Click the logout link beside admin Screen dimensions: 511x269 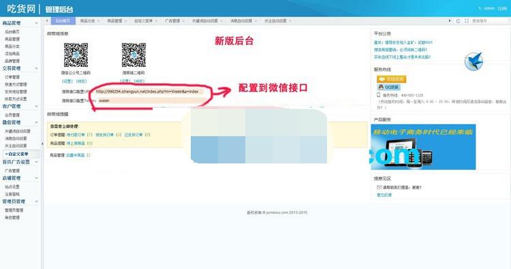point(502,8)
